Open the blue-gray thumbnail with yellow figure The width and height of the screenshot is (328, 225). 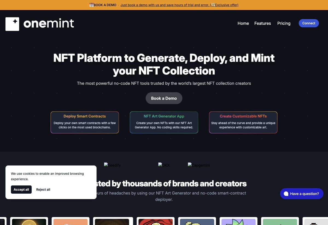coord(197,221)
